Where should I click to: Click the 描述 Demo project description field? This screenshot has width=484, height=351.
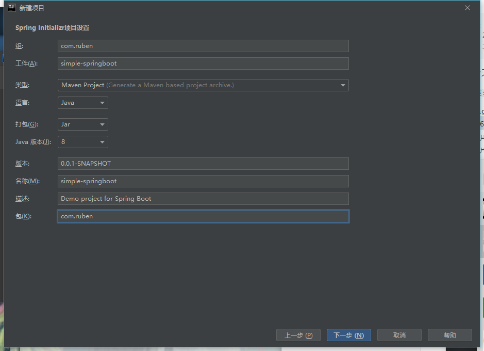203,199
